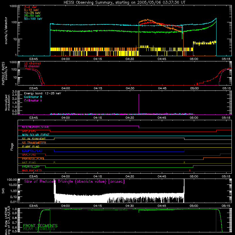Click the 1000 y-axis value on counts plot
Image resolution: width=235 pixels, height=235 pixels.
click(x=13, y=6)
